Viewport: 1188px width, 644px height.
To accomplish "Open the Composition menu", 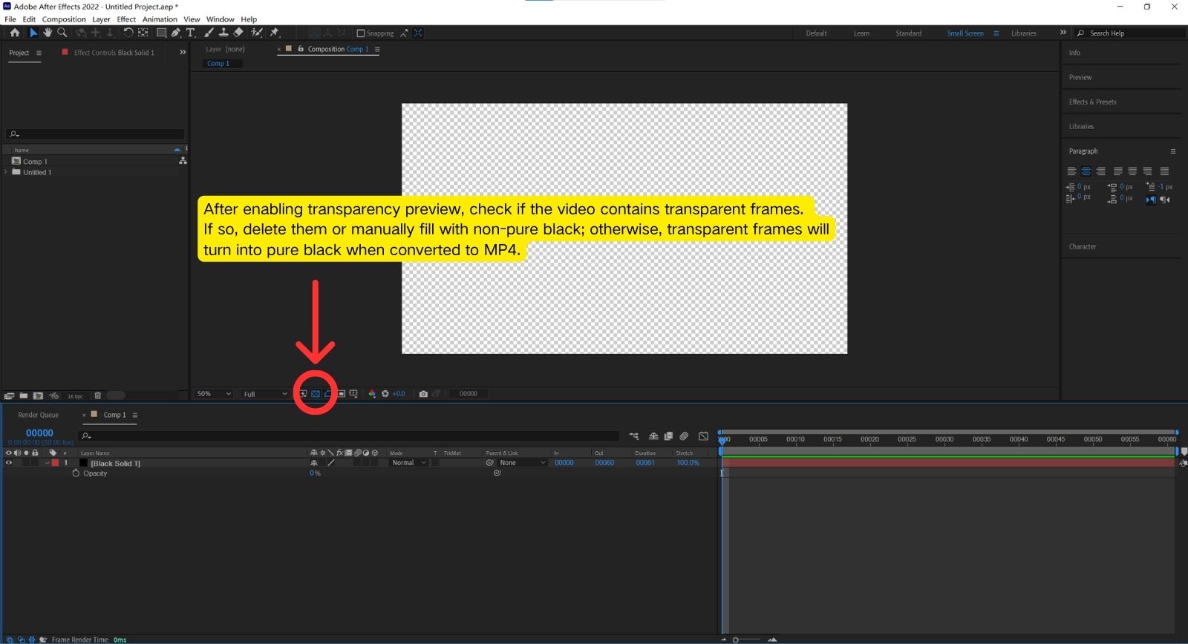I will (64, 19).
